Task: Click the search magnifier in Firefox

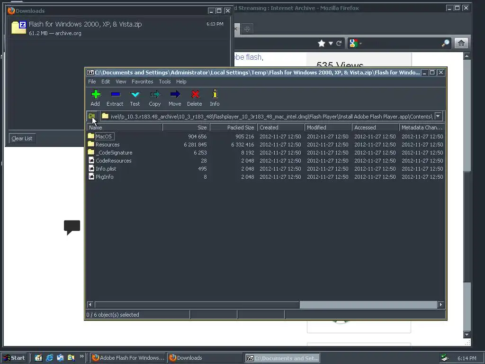Action: pyautogui.click(x=445, y=43)
